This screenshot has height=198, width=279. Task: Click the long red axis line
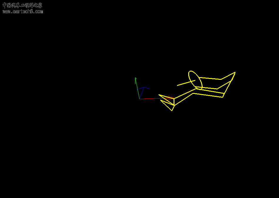[x=157, y=98]
